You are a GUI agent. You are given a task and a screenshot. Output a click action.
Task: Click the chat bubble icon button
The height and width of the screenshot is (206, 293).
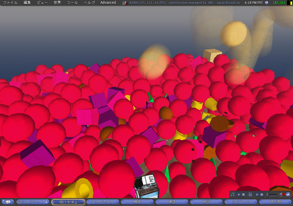8,202
